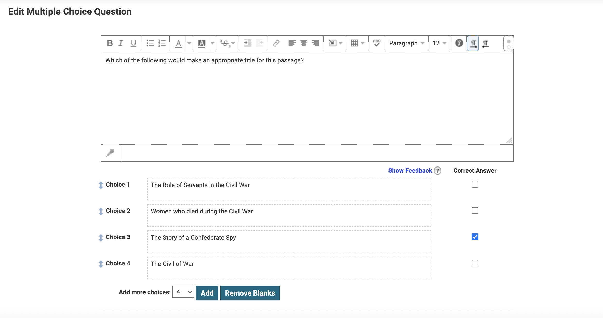Toggle bold formatting
This screenshot has width=603, height=318.
coord(110,43)
